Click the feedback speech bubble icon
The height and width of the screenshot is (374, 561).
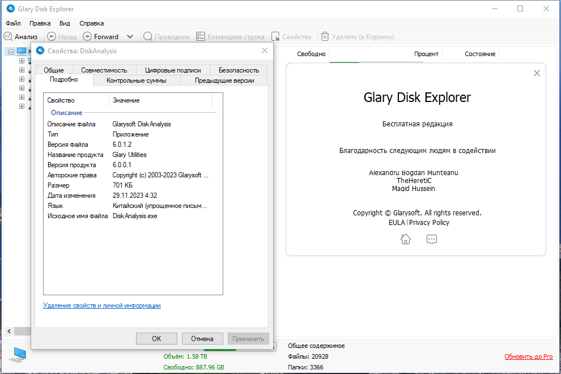click(432, 239)
